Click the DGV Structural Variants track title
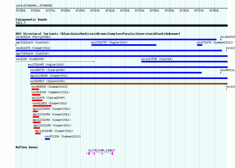The image size is (235, 168). 98,34
